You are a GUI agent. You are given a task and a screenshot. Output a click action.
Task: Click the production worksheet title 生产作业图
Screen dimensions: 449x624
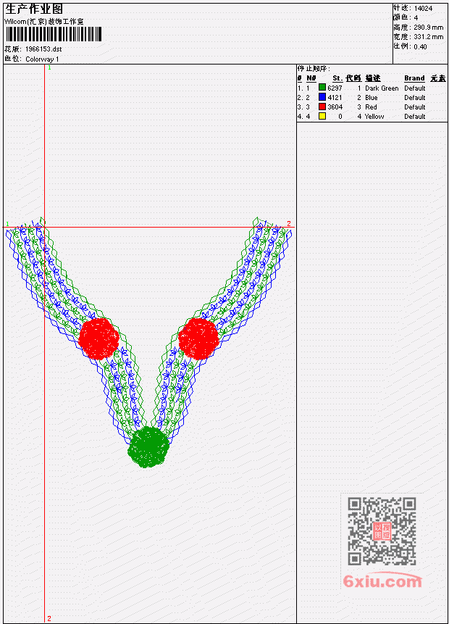click(x=34, y=9)
